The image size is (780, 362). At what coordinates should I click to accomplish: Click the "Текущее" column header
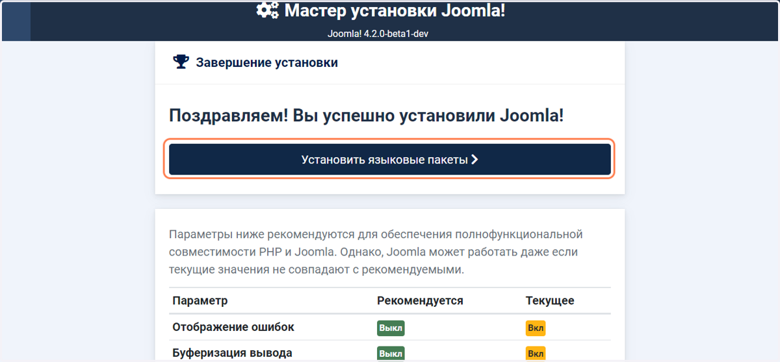click(550, 301)
